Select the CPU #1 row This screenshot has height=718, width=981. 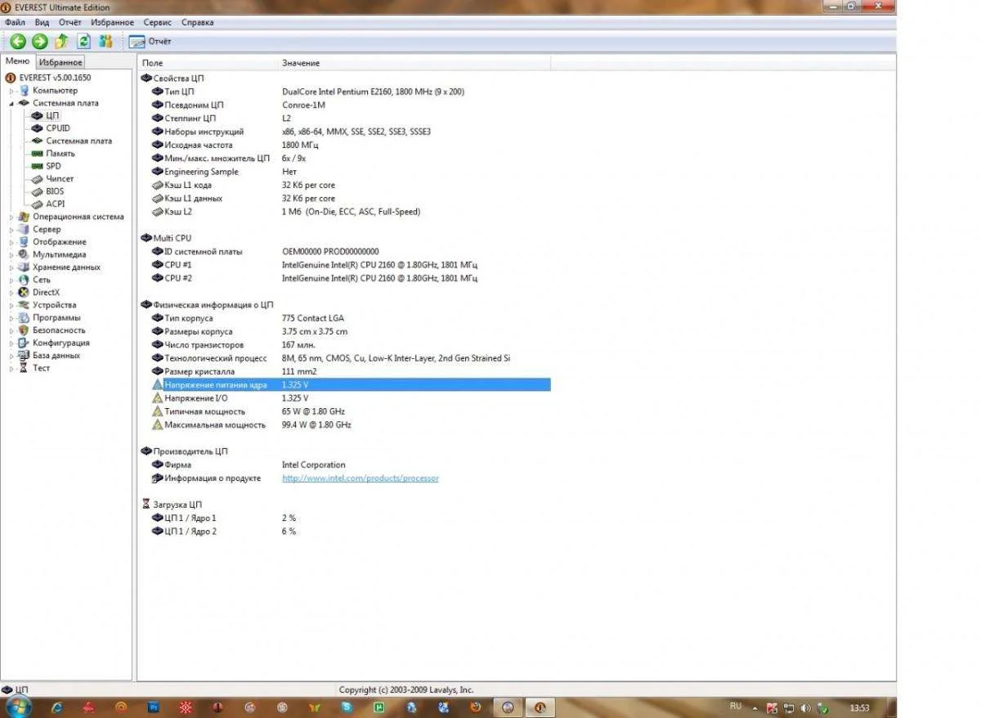tap(350, 265)
